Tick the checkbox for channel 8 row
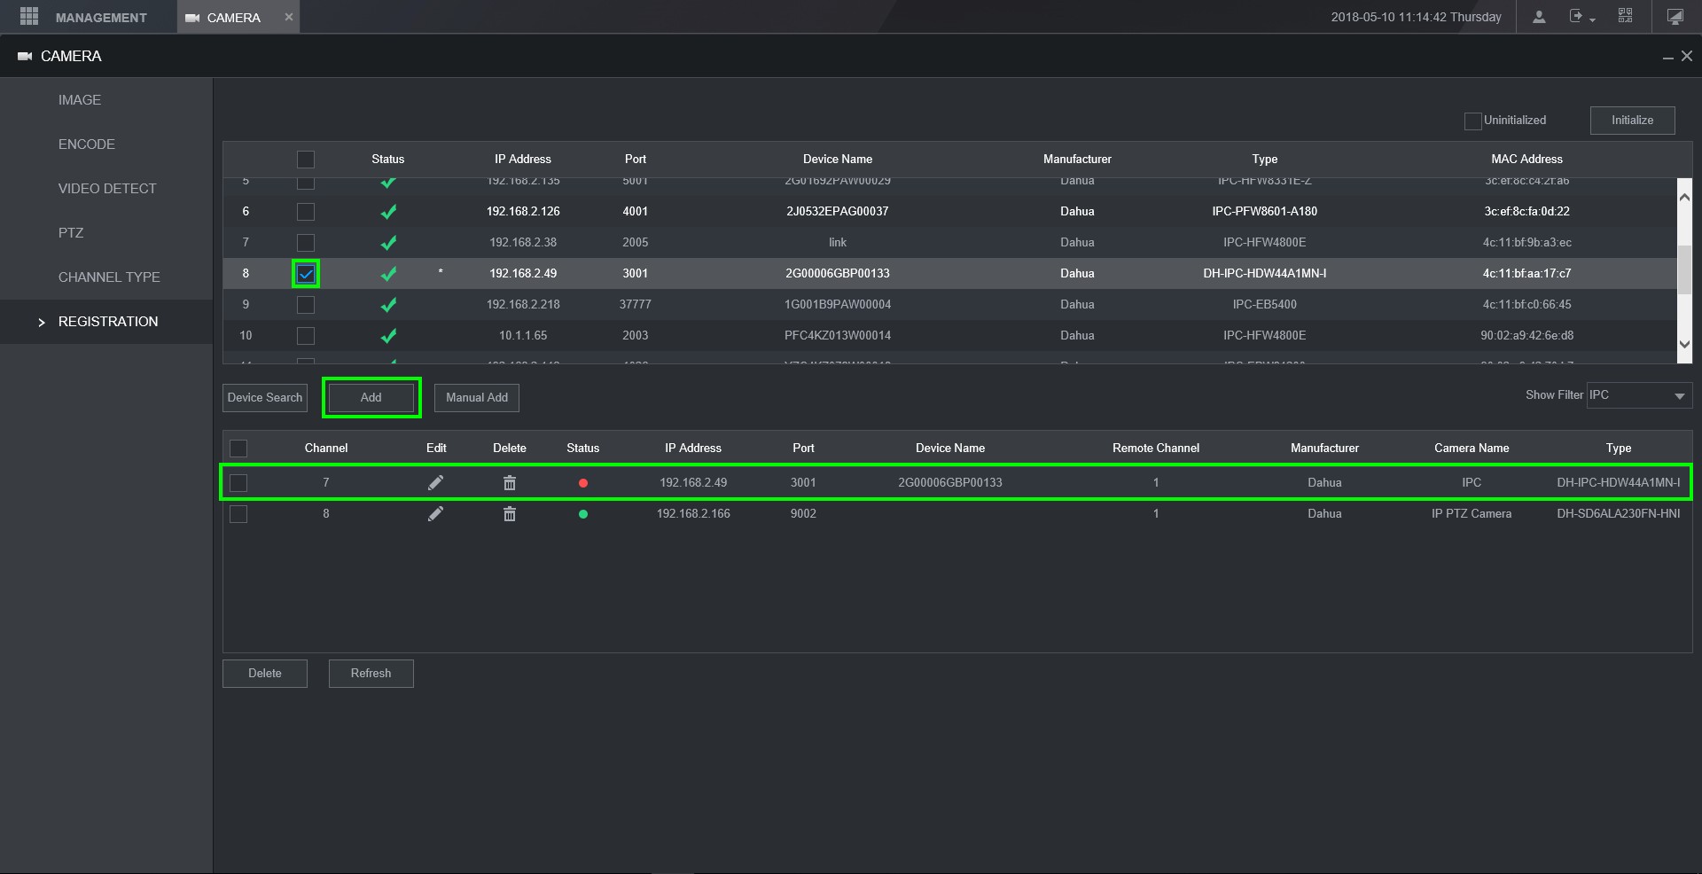This screenshot has width=1702, height=874. tap(238, 514)
